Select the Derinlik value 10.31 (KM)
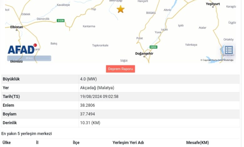This screenshot has height=147, width=244. [90, 123]
